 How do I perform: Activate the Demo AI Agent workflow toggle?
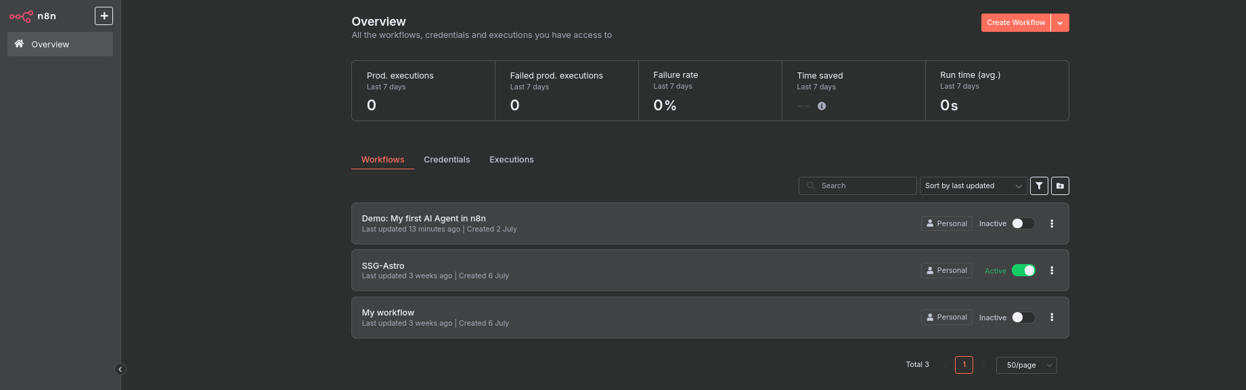click(1023, 223)
